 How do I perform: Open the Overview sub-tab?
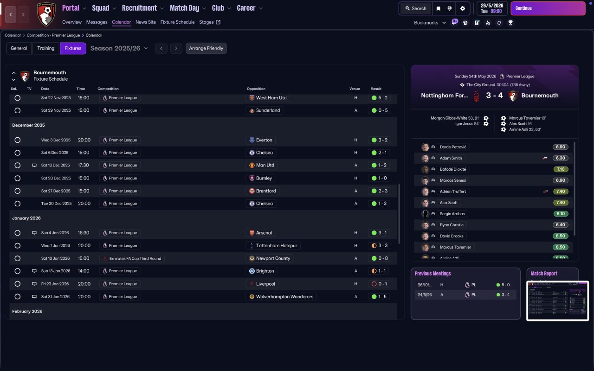(72, 22)
